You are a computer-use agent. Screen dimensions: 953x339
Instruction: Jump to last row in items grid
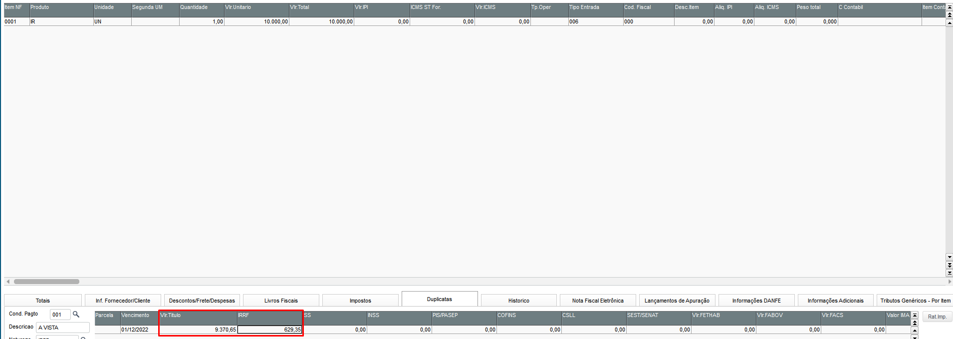click(x=950, y=273)
